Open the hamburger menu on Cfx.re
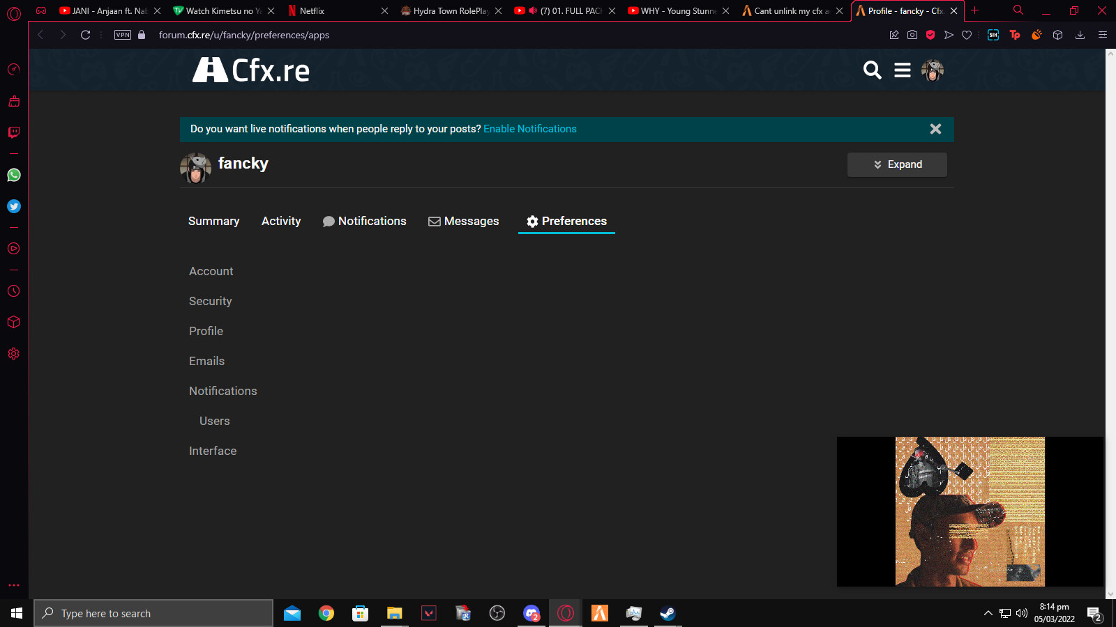Image resolution: width=1116 pixels, height=627 pixels. [x=902, y=70]
